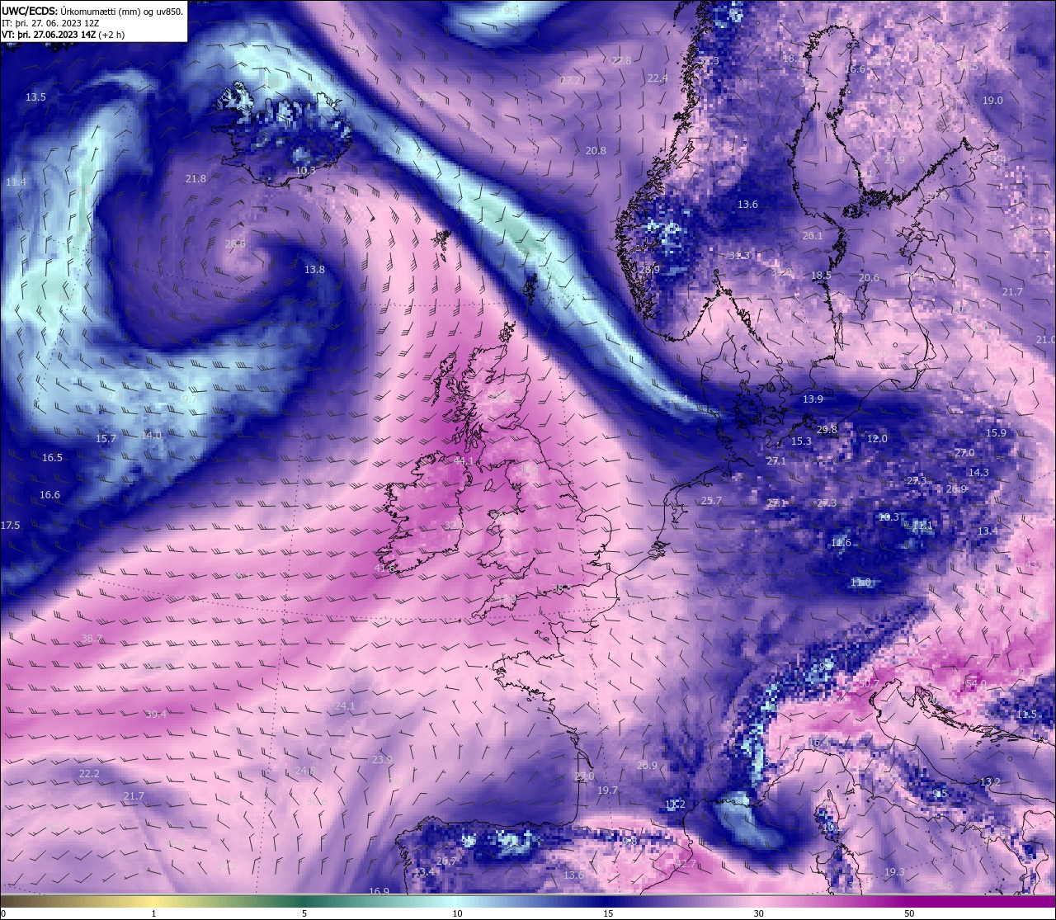Click the map value '26.1'
This screenshot has height=920, width=1056.
pyautogui.click(x=813, y=235)
